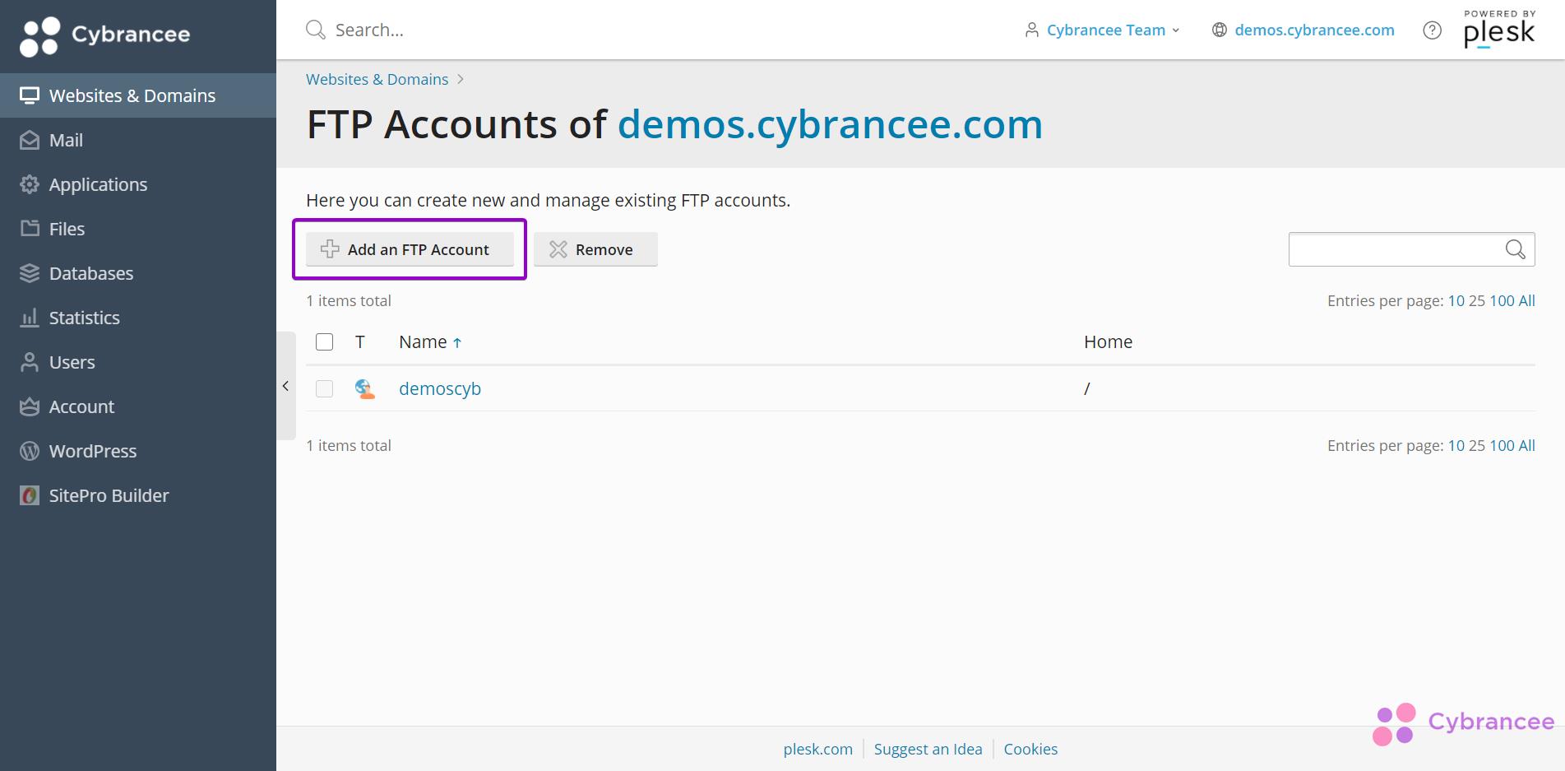Open the plesk.com footer link
Viewport: 1565px width, 771px height.
(x=817, y=749)
